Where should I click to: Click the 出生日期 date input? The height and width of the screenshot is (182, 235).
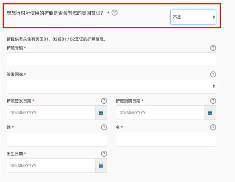pos(51,165)
